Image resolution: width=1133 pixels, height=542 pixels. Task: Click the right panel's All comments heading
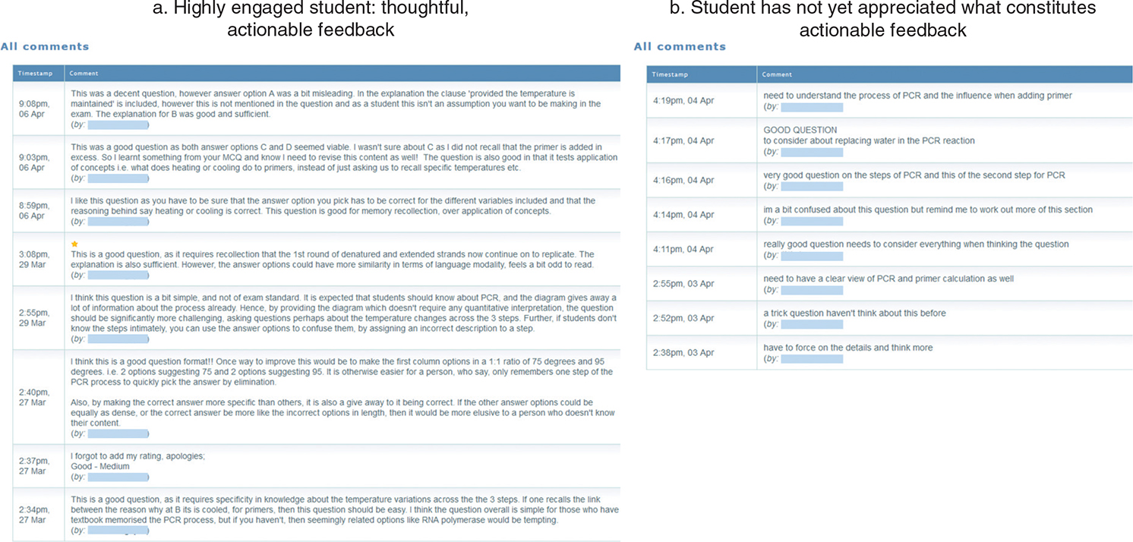pyautogui.click(x=680, y=46)
